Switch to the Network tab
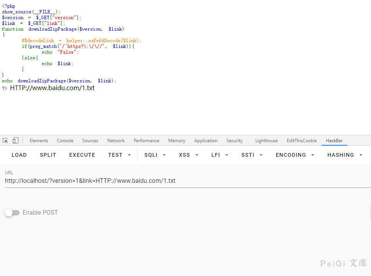This screenshot has width=371, height=276. [116, 141]
